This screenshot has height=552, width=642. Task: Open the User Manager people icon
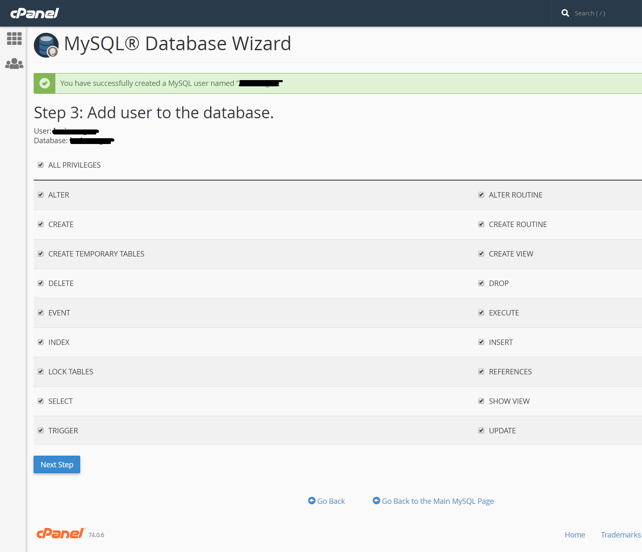(14, 64)
